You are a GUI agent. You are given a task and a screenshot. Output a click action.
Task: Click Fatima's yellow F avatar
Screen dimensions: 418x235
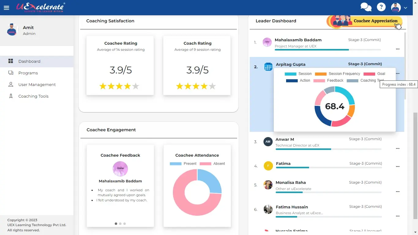tap(268, 166)
